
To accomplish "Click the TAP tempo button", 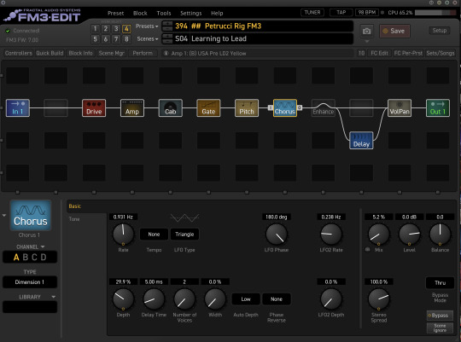I will [341, 12].
